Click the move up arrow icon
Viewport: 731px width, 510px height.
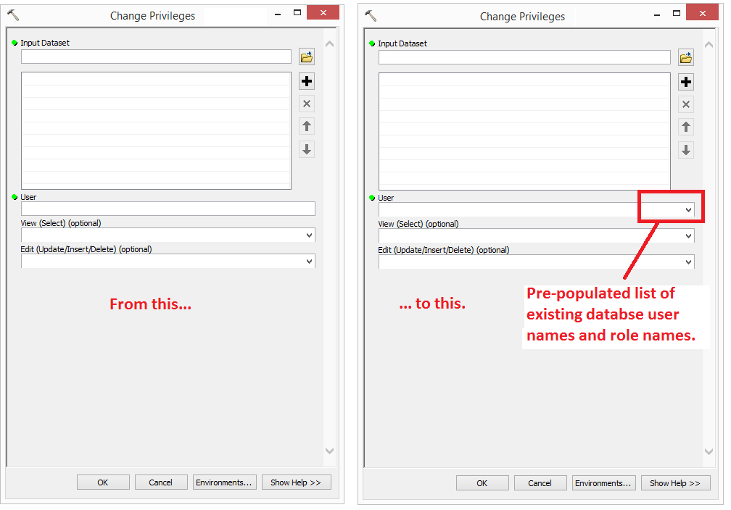306,126
